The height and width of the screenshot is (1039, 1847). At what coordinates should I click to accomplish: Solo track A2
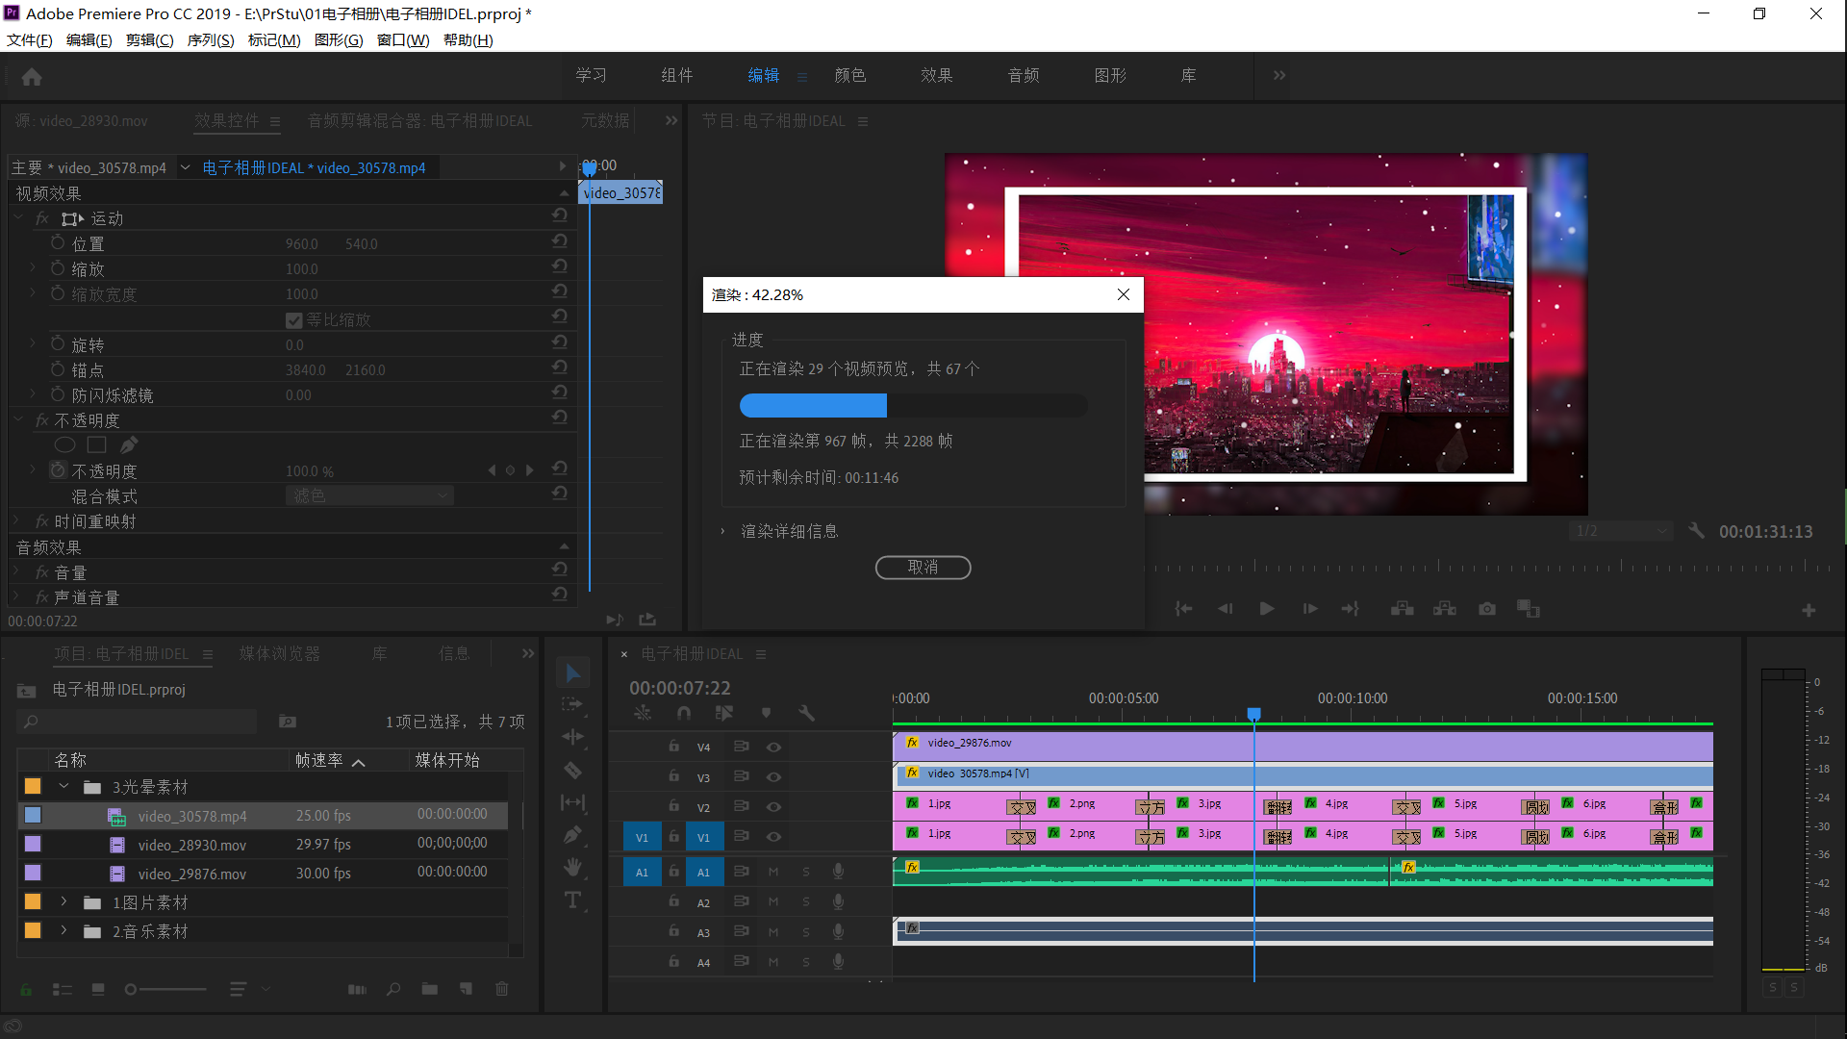coord(806,902)
